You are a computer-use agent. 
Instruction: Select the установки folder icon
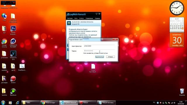click(x=4, y=55)
